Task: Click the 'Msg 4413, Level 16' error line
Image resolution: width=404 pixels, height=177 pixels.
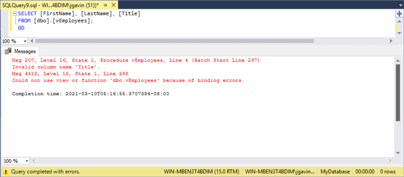Action: coord(70,74)
